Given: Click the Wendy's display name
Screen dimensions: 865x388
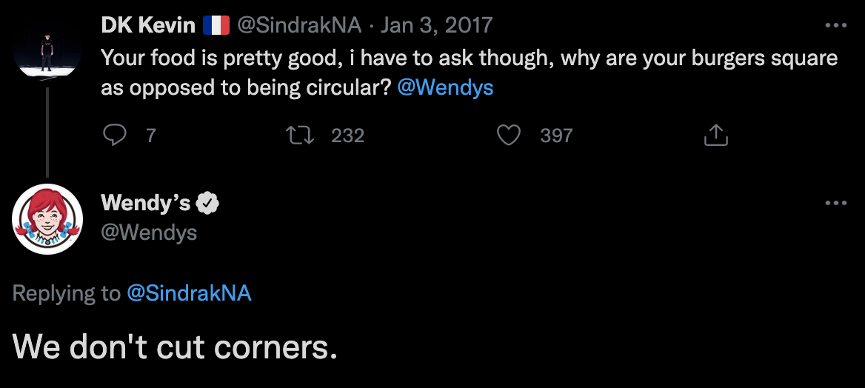Looking at the screenshot, I should coord(146,203).
